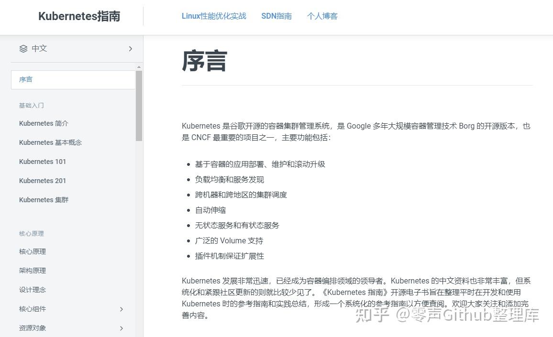Select 核心原理 section label in sidebar

point(32,233)
